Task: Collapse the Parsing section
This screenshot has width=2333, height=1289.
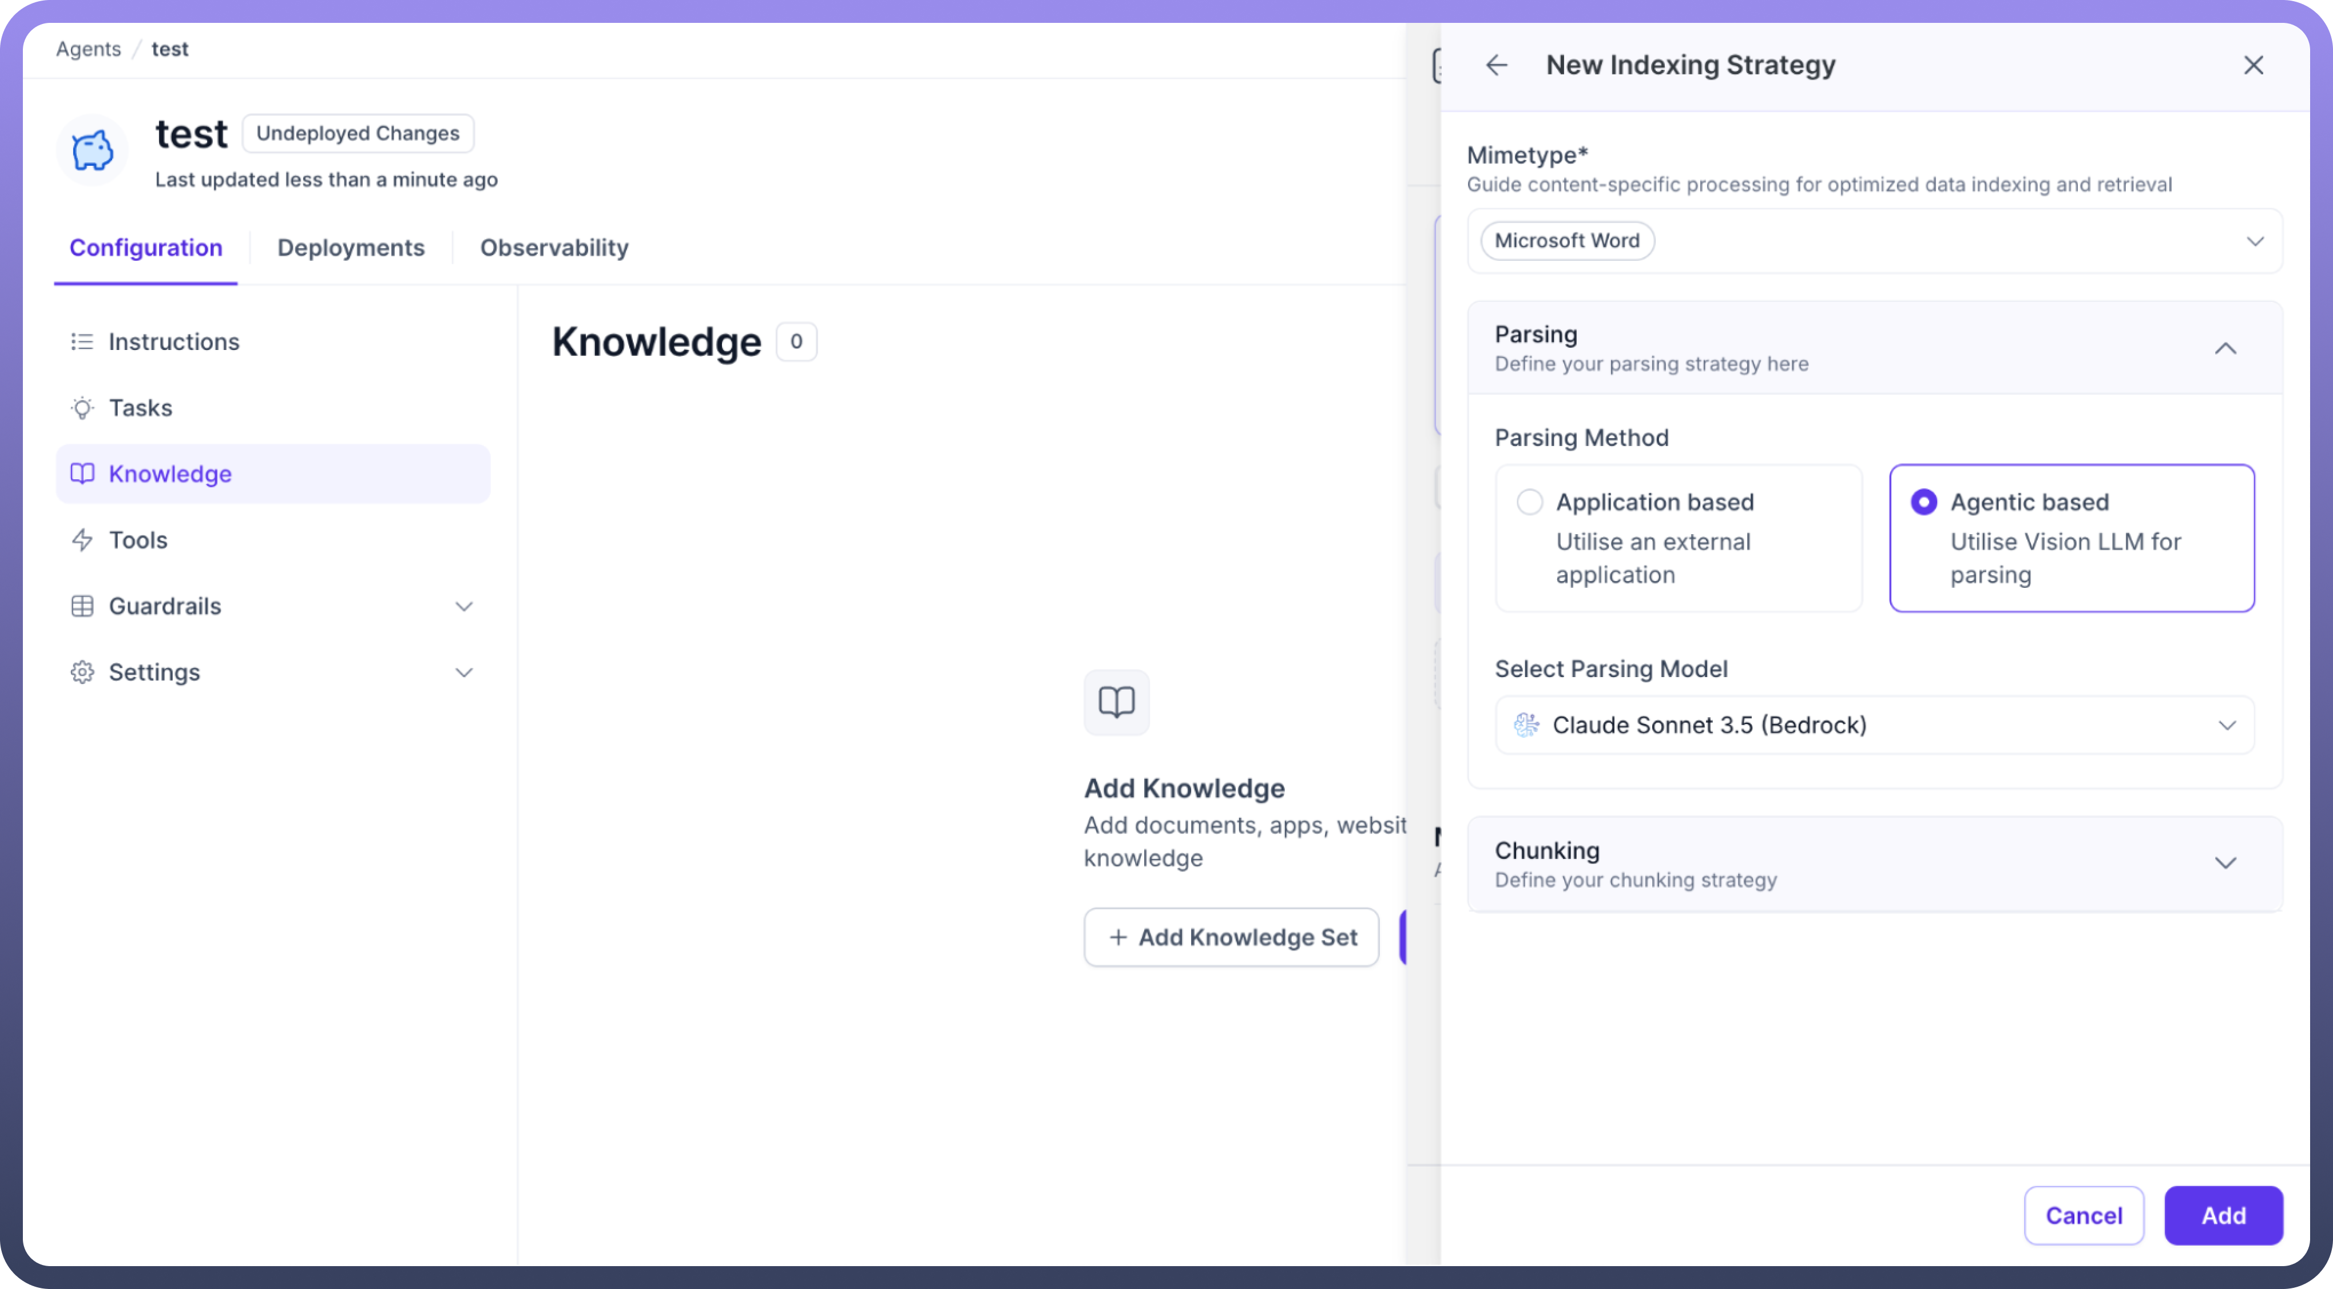Action: coord(2225,348)
